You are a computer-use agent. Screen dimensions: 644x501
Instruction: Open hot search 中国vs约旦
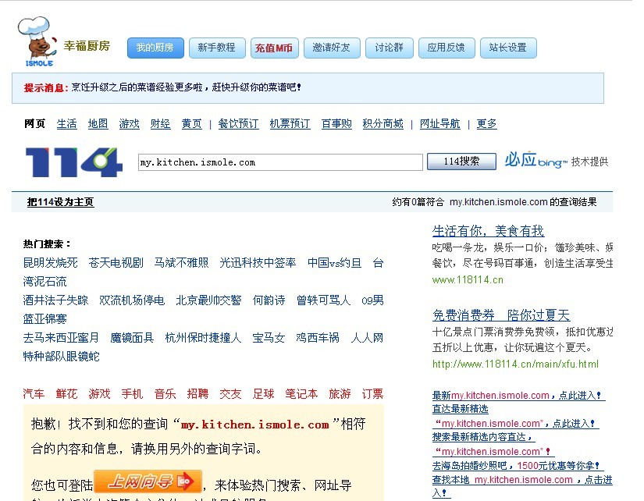334,263
